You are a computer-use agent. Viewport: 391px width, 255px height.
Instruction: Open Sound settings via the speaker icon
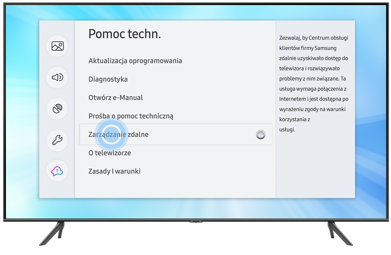[x=57, y=77]
